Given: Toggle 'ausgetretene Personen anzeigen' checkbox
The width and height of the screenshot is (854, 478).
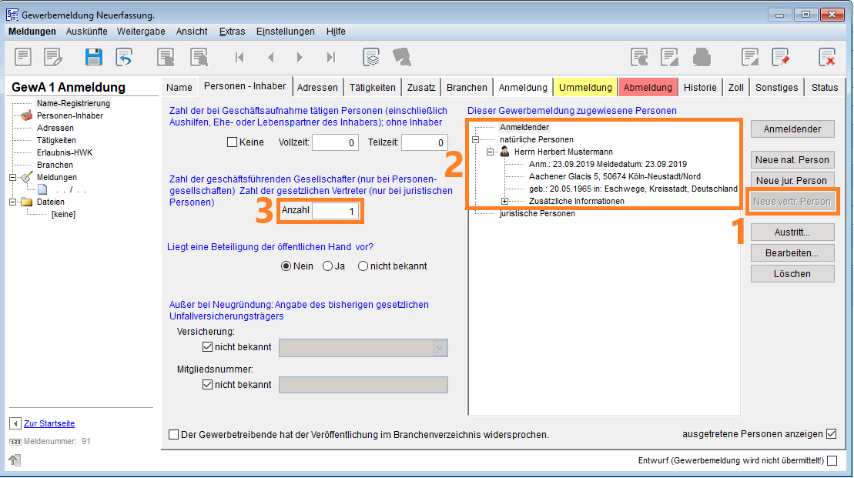Looking at the screenshot, I should (x=831, y=434).
